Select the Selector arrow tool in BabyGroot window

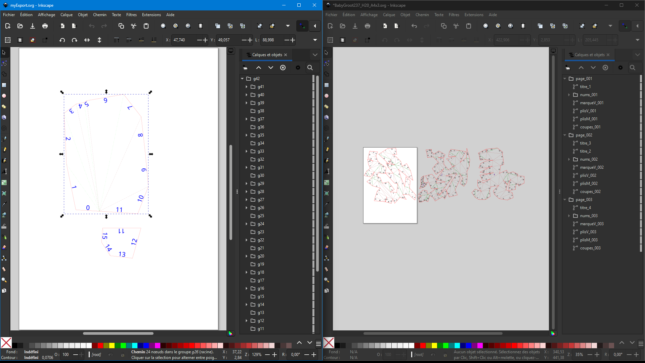coord(327,53)
